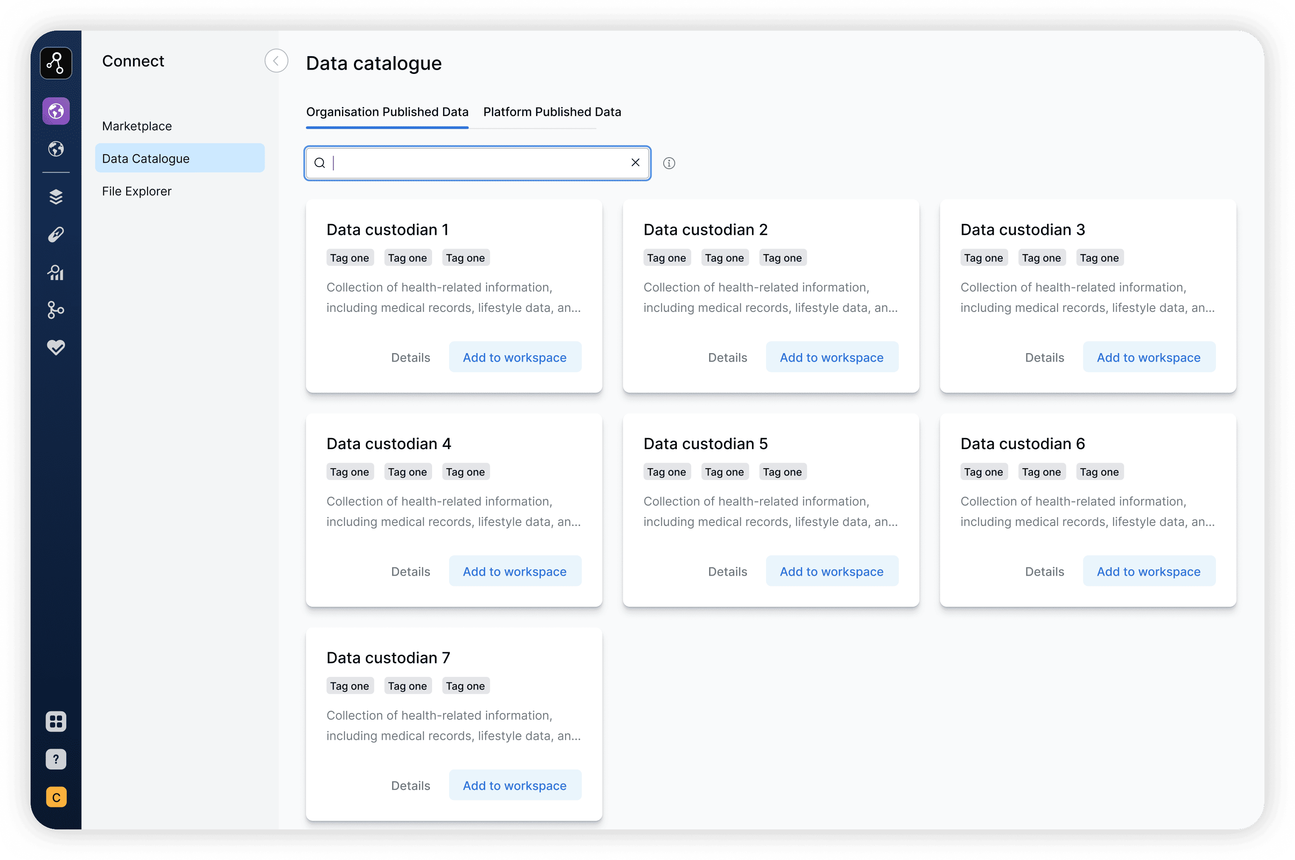View Details for Data custodian 7
This screenshot has height=860, width=1295.
(411, 785)
